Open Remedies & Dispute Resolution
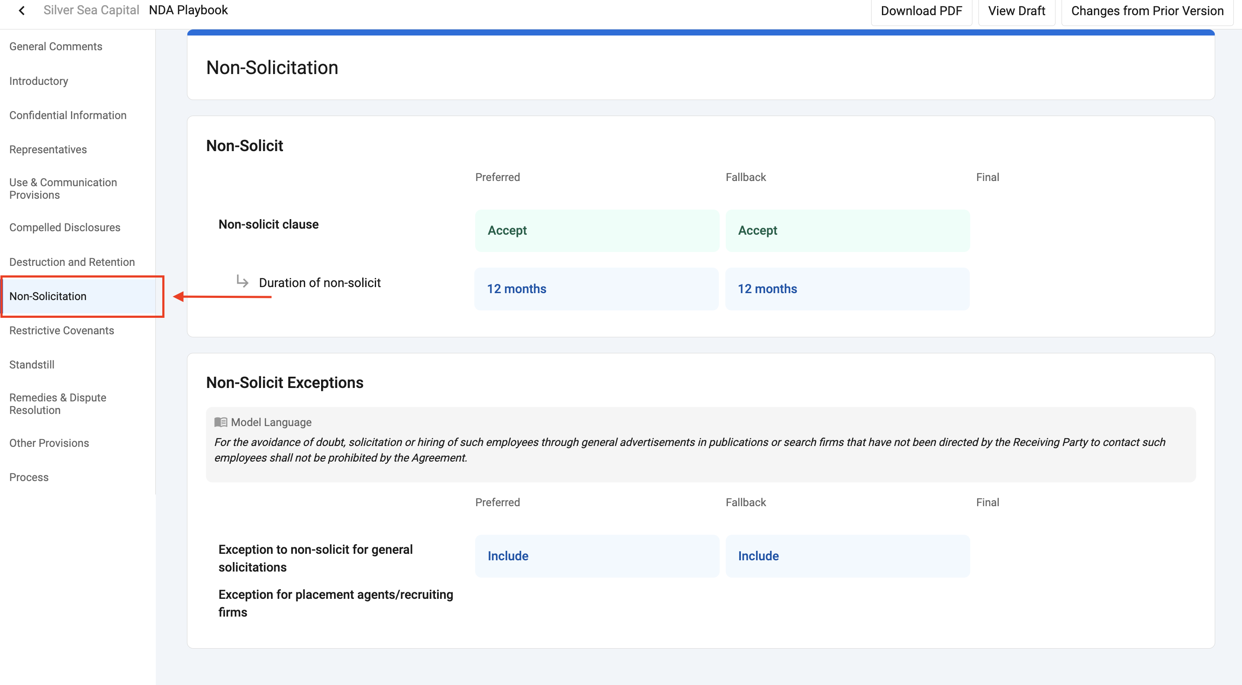The image size is (1242, 685). click(x=58, y=404)
